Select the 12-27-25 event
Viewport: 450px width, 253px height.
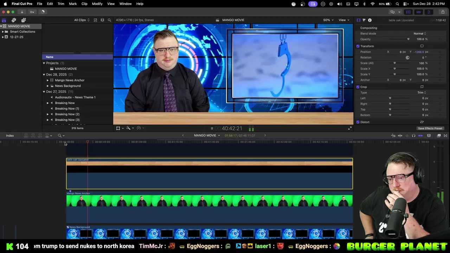[17, 37]
